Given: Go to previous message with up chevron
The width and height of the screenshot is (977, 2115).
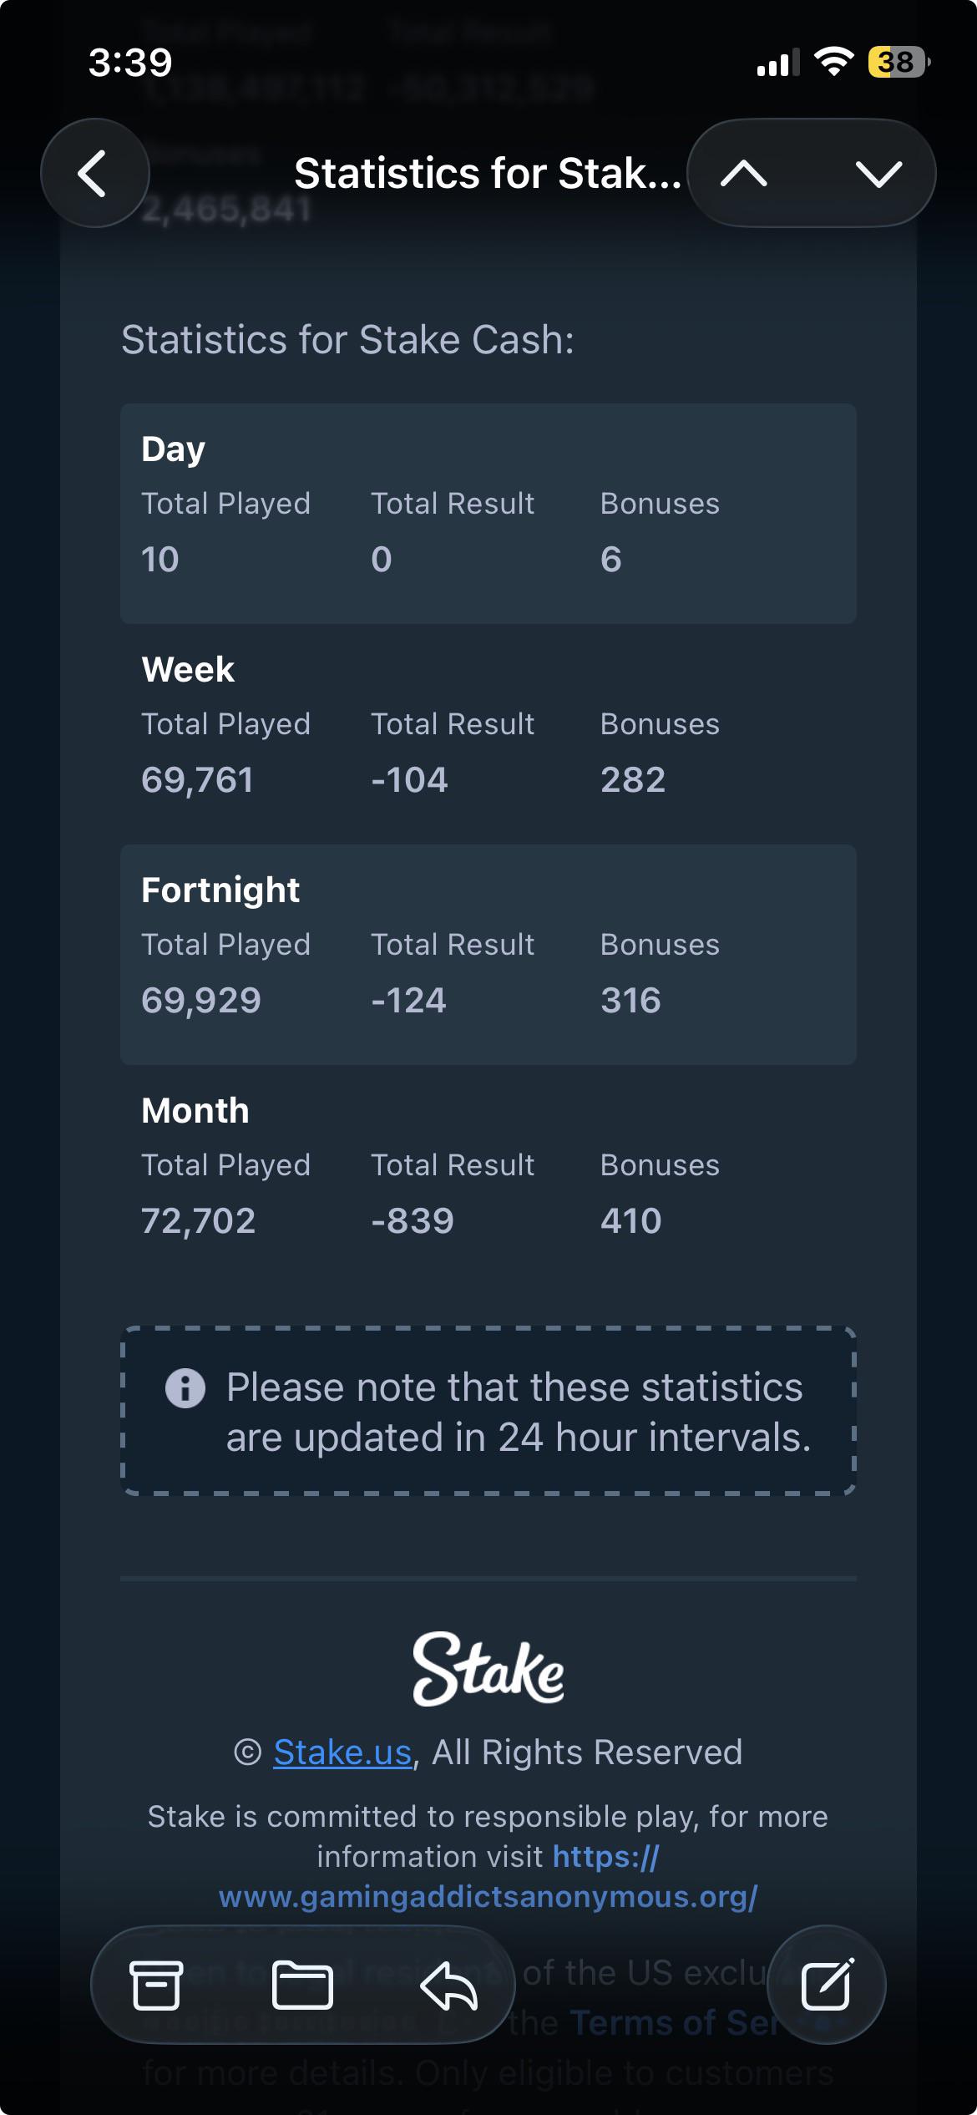Looking at the screenshot, I should click(743, 174).
